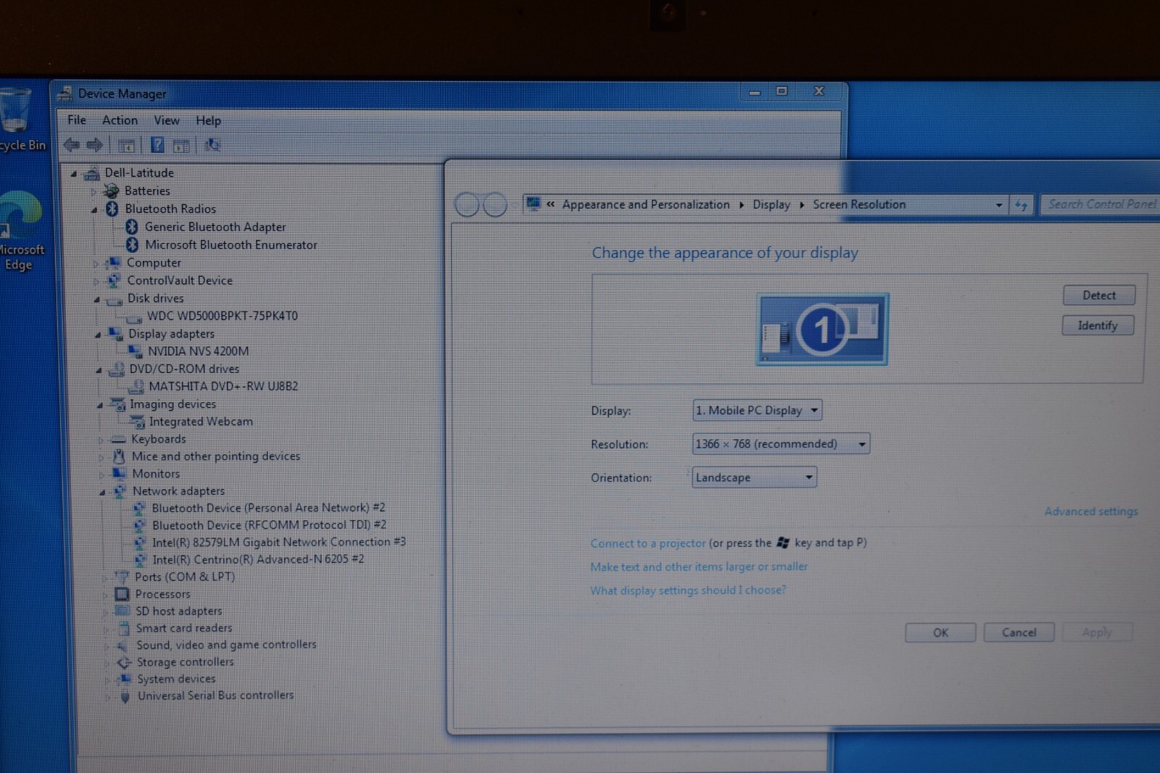This screenshot has height=773, width=1160.
Task: Select Intel(R) 82579LM Gigabit Network Connection #3
Action: pyautogui.click(x=279, y=542)
